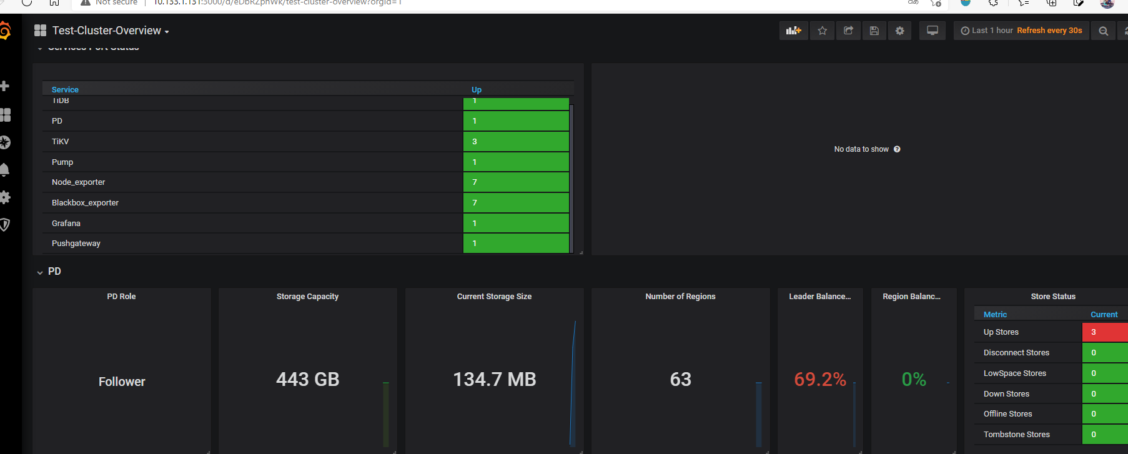Click the red Up Stores value cell
1128x454 pixels.
point(1105,332)
